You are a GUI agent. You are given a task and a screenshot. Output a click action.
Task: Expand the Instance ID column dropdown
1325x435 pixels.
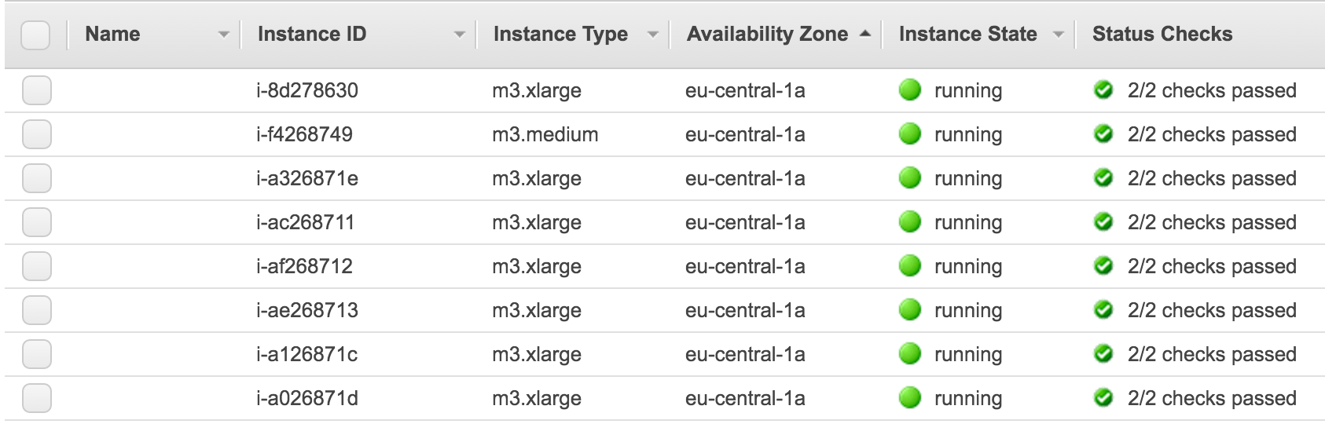(460, 35)
